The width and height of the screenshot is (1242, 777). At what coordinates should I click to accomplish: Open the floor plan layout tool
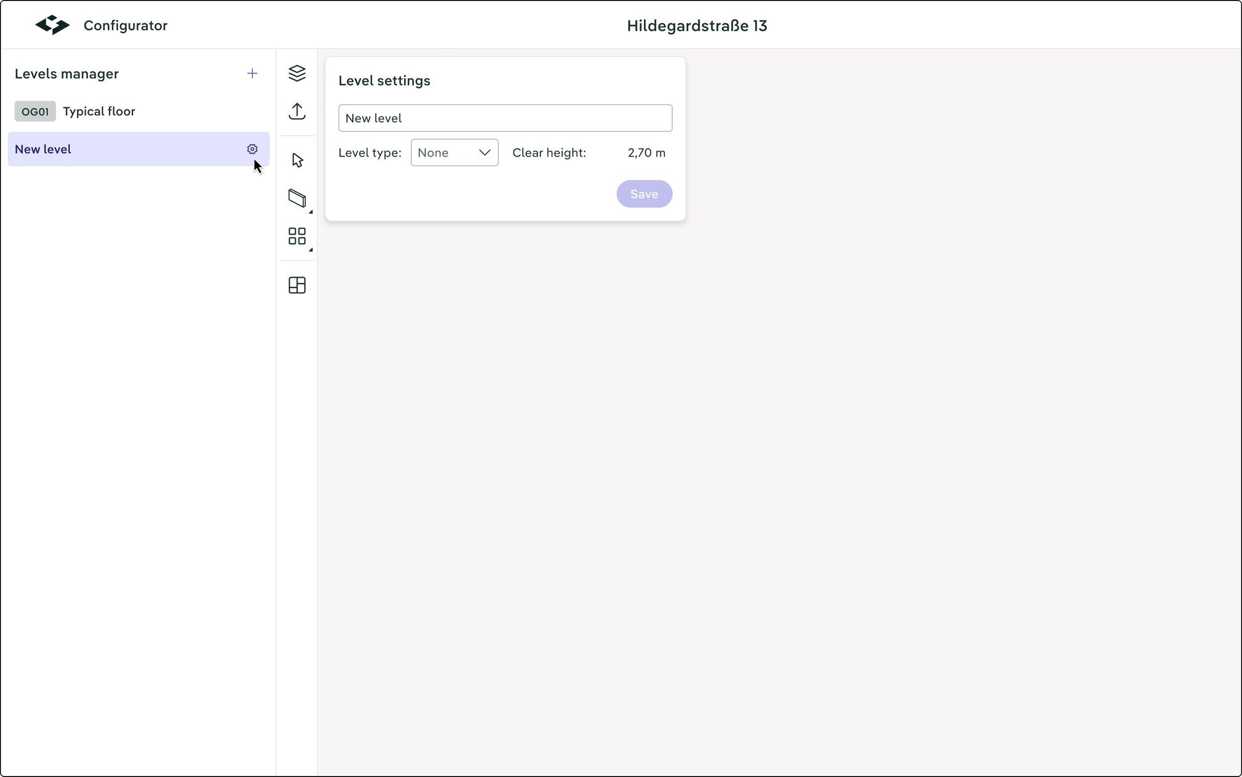click(x=297, y=285)
